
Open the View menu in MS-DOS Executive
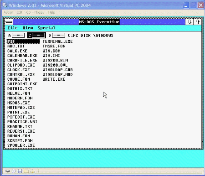(28, 28)
